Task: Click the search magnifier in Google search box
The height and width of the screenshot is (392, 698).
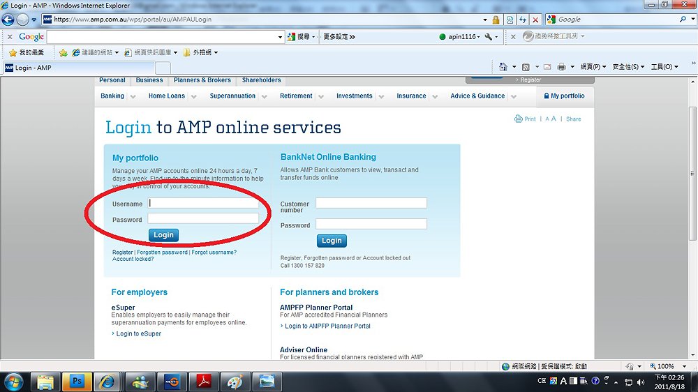Action: [683, 19]
